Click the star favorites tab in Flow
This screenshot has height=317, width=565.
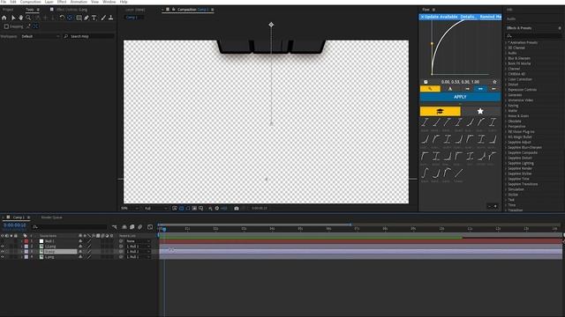pyautogui.click(x=480, y=112)
